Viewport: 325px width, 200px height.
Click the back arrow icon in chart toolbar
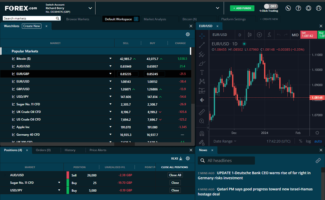(202, 100)
